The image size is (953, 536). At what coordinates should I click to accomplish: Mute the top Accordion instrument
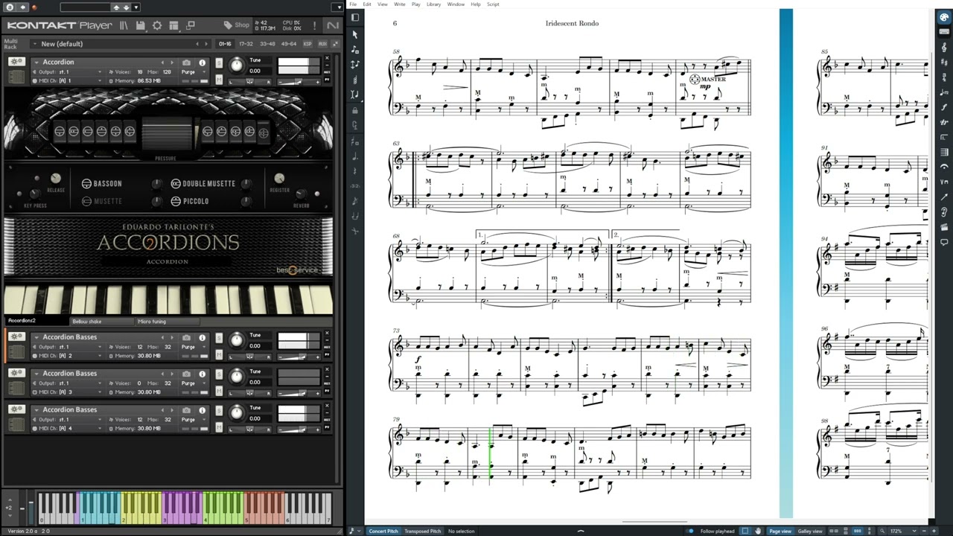(x=219, y=78)
